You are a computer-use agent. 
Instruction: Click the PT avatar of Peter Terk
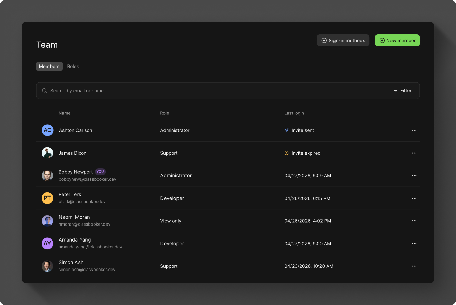click(x=47, y=198)
